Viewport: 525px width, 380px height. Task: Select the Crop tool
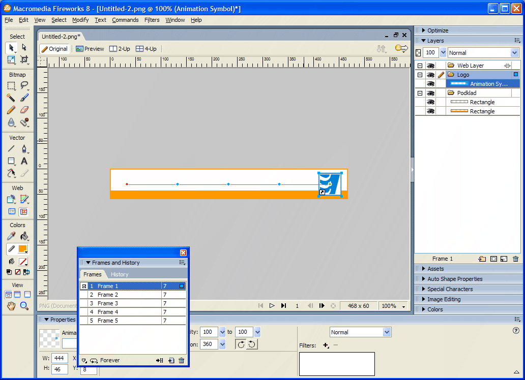click(24, 60)
